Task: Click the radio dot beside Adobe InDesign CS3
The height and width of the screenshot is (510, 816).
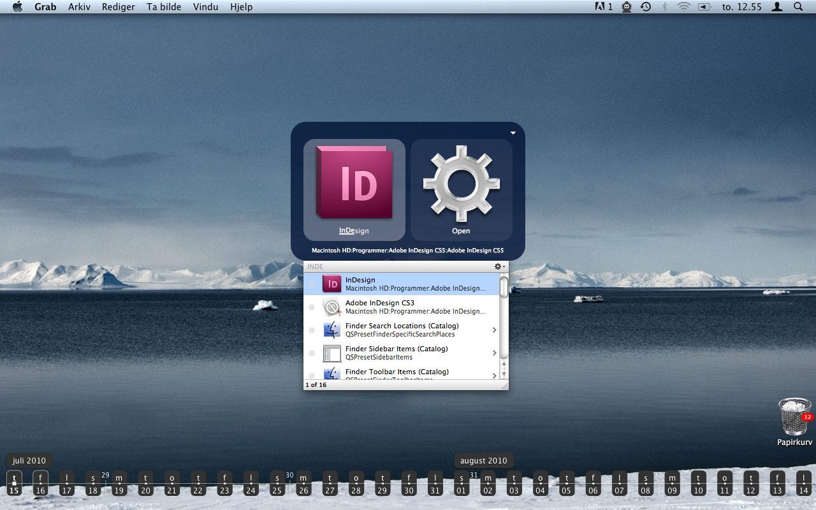Action: point(312,307)
